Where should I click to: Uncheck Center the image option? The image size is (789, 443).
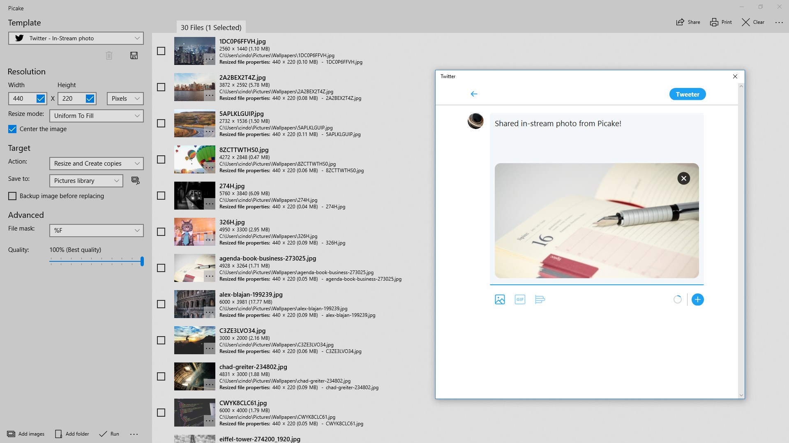click(x=12, y=129)
